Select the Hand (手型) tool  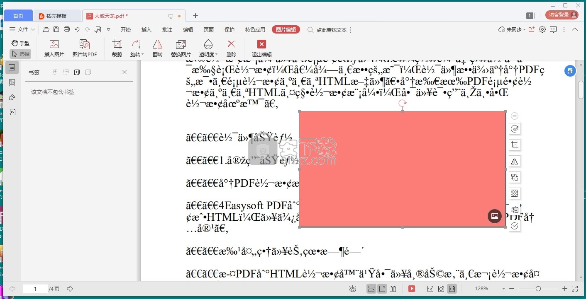[x=20, y=43]
